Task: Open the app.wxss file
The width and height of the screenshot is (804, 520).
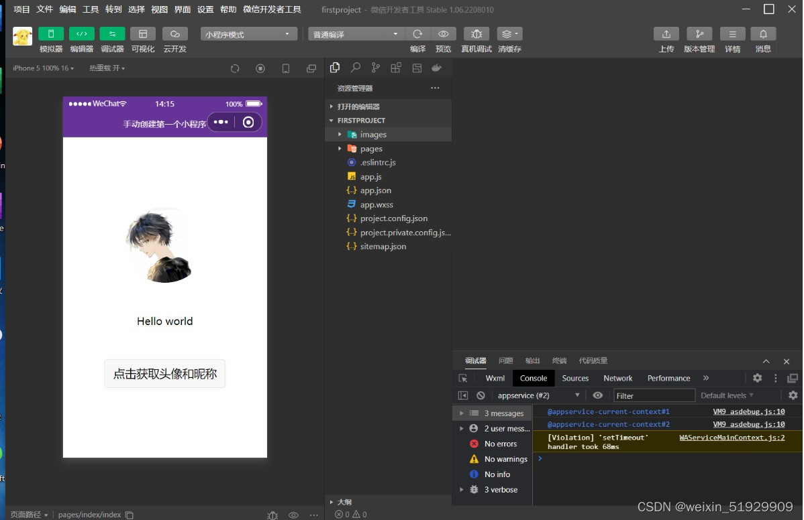Action: pos(388,204)
